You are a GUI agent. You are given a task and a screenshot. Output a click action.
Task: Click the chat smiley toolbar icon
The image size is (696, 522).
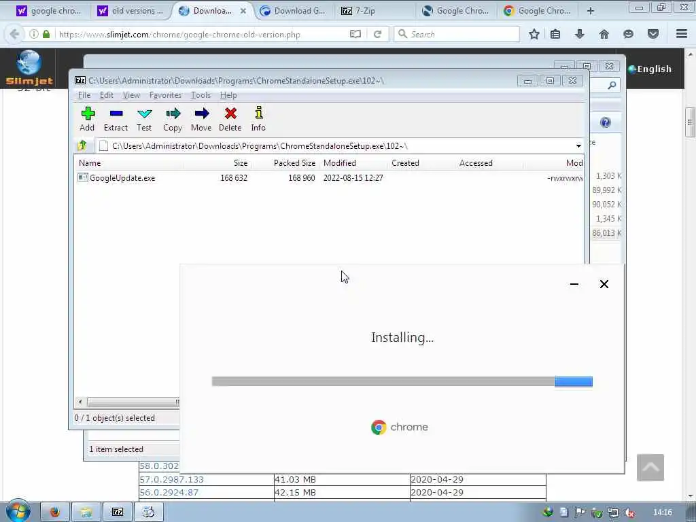[628, 34]
